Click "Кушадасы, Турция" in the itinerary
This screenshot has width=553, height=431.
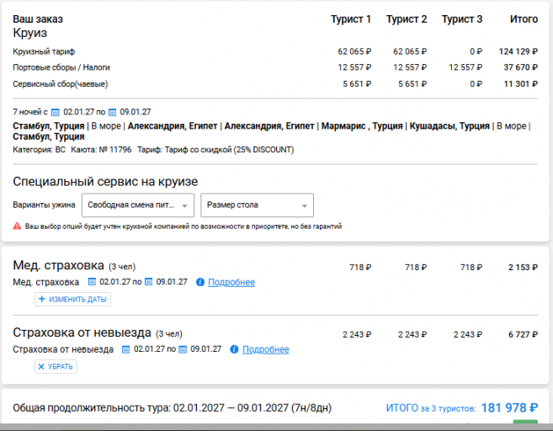tap(449, 126)
